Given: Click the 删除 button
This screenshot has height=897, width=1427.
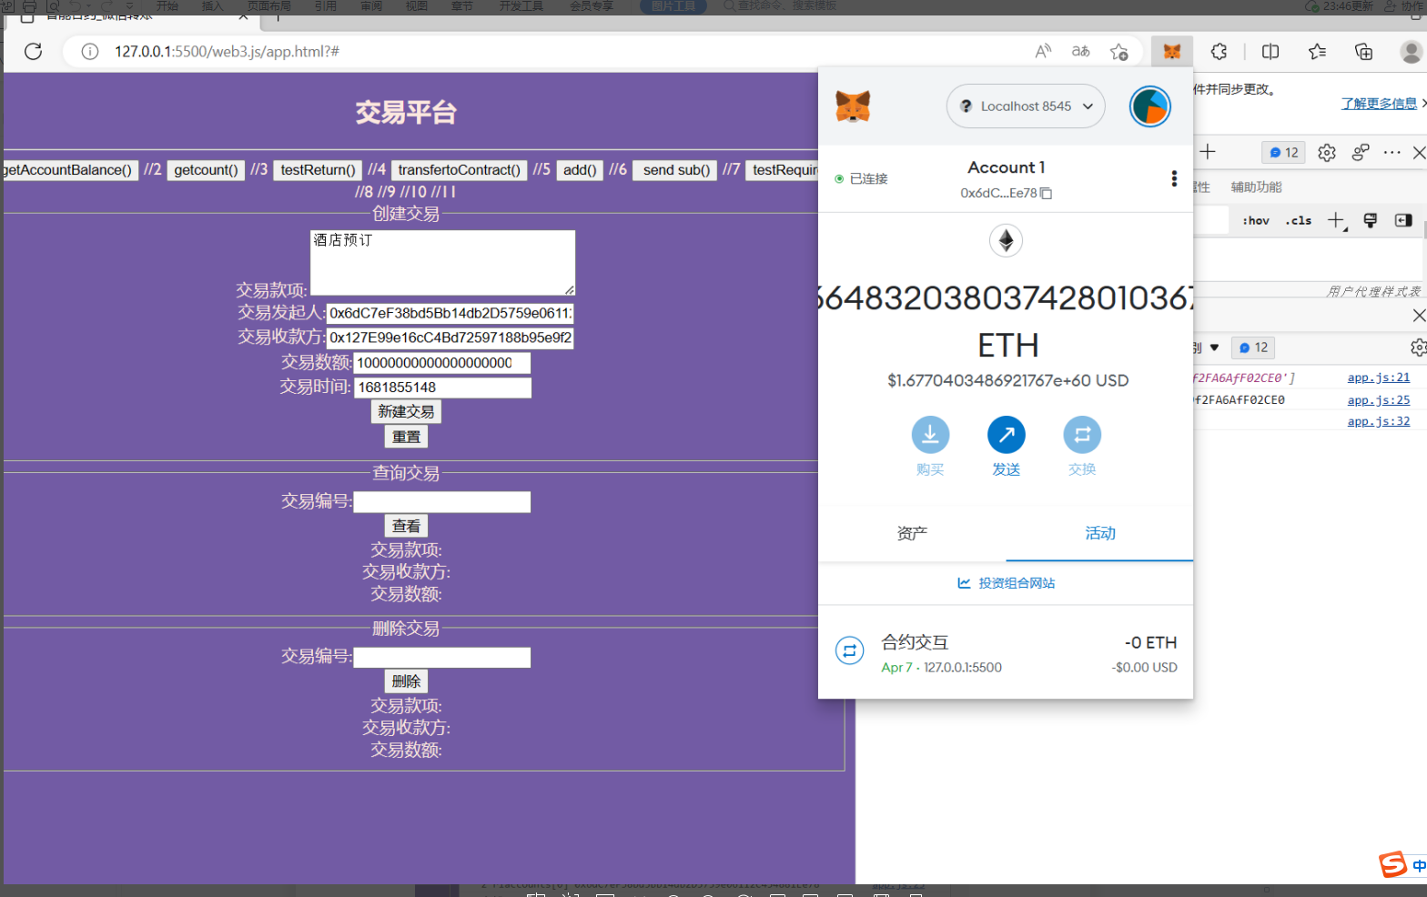Looking at the screenshot, I should click(406, 681).
